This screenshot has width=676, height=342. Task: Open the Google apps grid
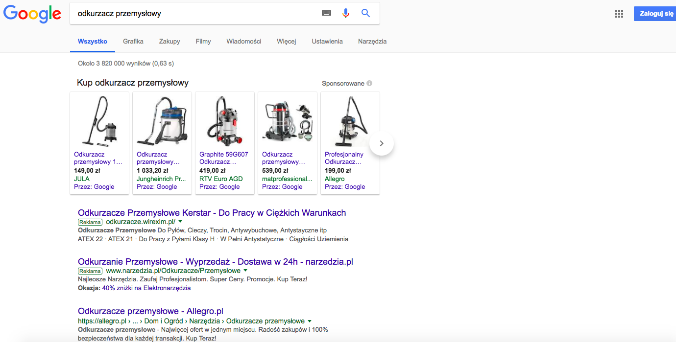point(619,14)
